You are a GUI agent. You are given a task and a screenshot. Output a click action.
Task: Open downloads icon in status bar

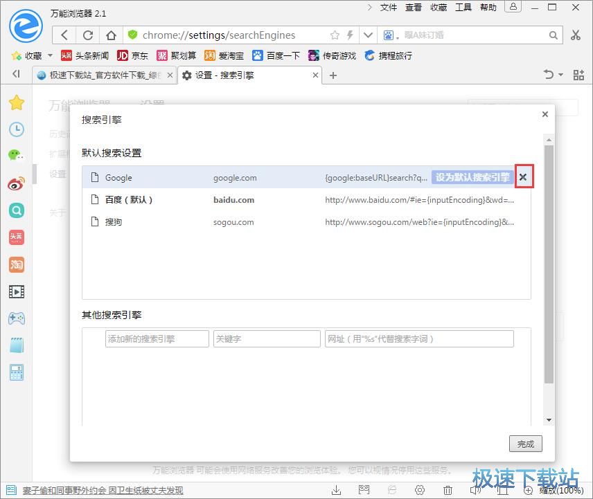336,490
